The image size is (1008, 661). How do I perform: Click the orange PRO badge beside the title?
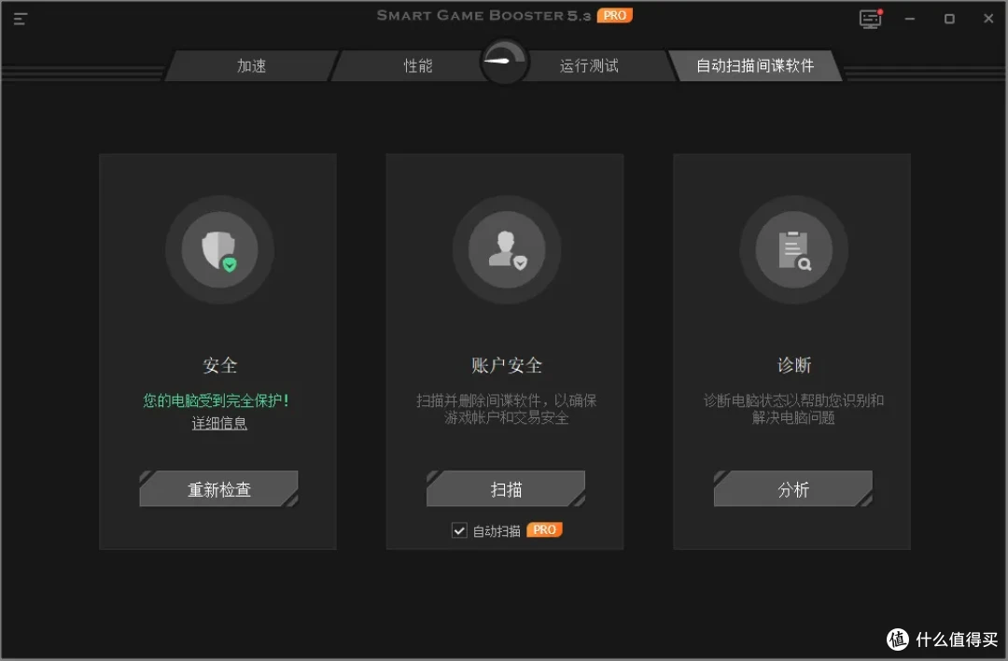614,16
